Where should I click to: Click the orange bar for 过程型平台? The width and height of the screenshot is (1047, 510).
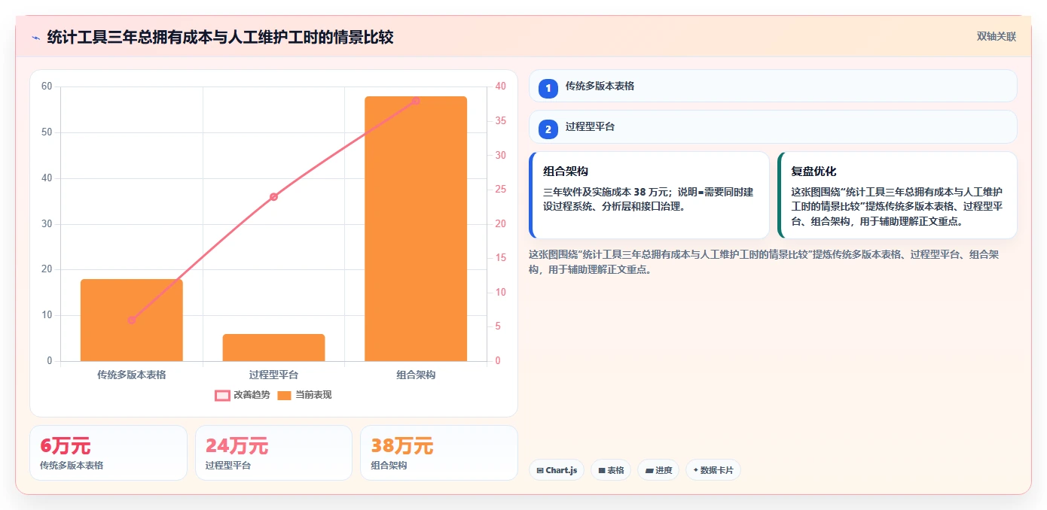tap(273, 348)
